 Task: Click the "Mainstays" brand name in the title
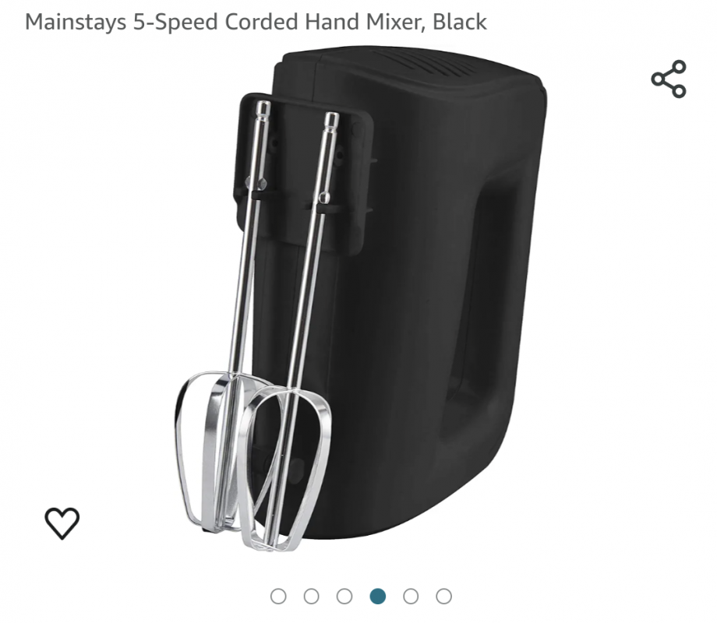click(x=76, y=22)
